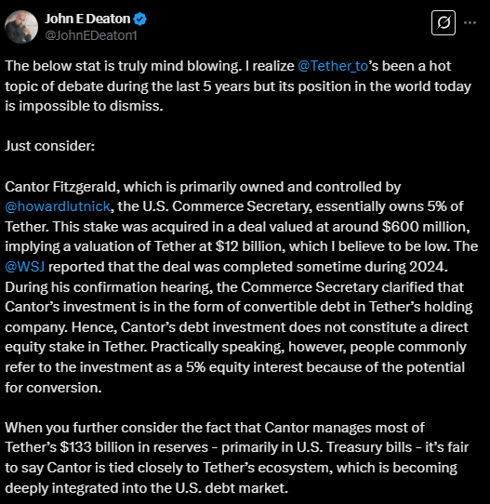Click the blue verified checkmark badge
The width and height of the screenshot is (490, 504).
tap(140, 19)
